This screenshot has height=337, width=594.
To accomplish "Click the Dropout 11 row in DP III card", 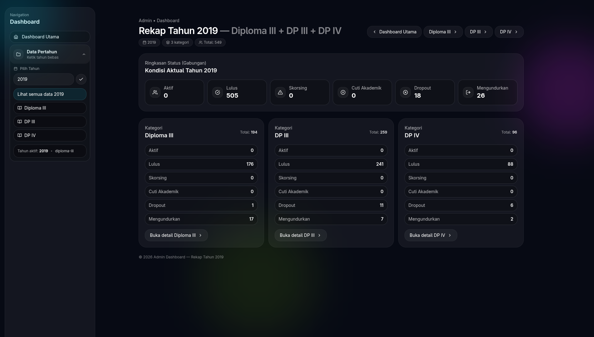I will (x=331, y=205).
